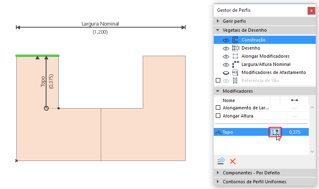319x189 pixels.
Task: Toggle visibility of Alongar Modificadores
Action: (x=226, y=56)
